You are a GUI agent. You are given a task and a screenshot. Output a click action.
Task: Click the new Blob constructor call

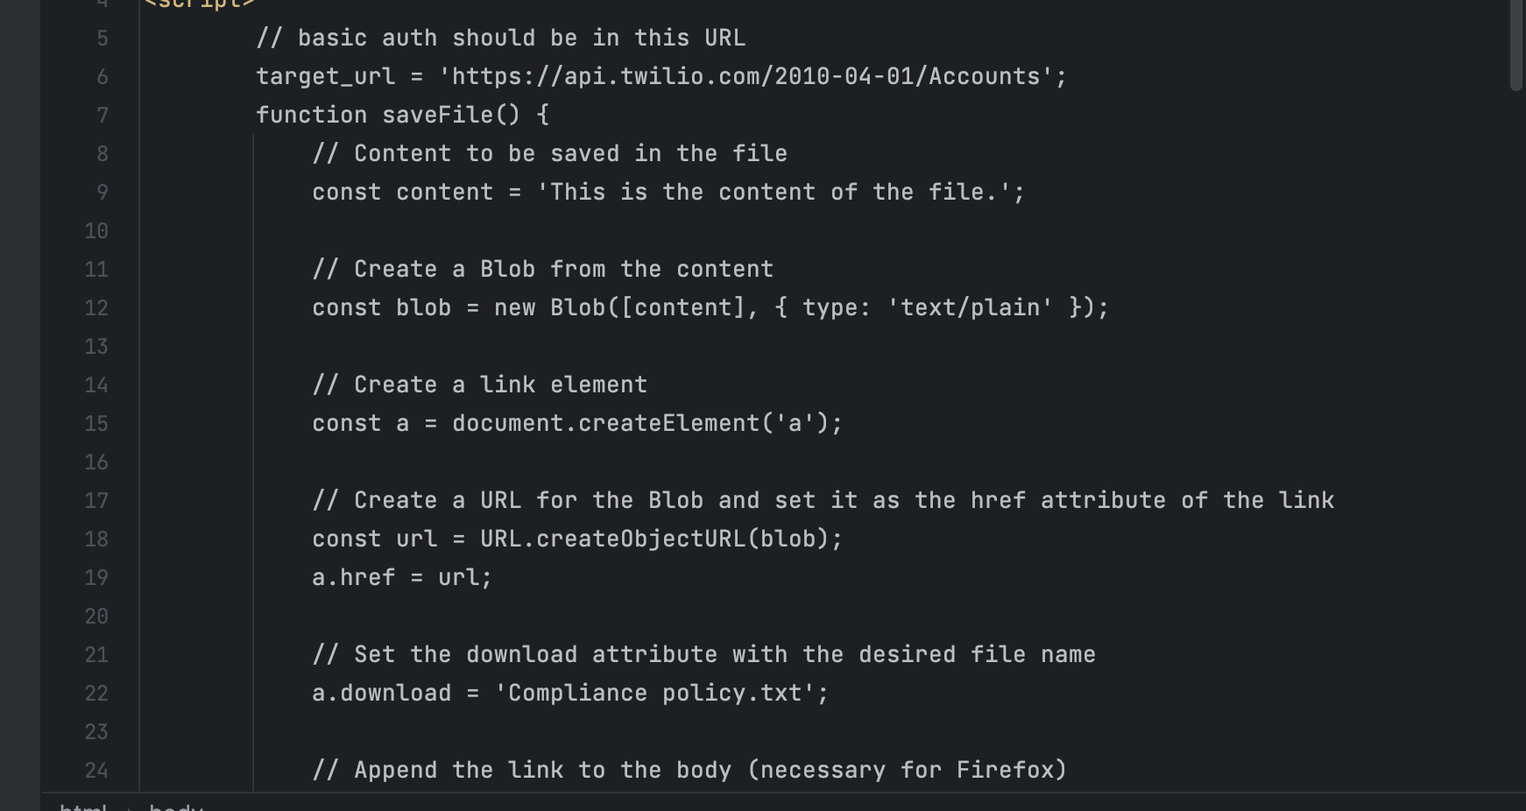577,308
